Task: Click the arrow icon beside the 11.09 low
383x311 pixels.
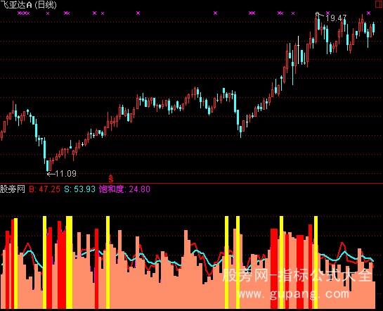Action: [51, 174]
